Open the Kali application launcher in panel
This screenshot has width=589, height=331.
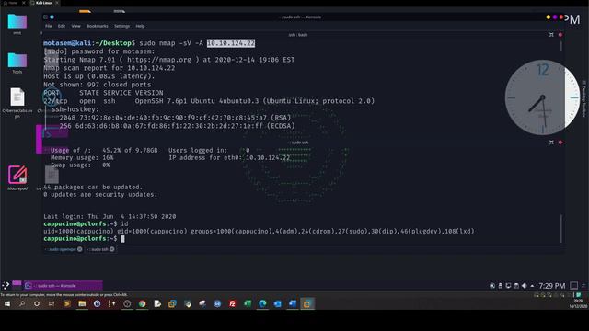pos(6,286)
